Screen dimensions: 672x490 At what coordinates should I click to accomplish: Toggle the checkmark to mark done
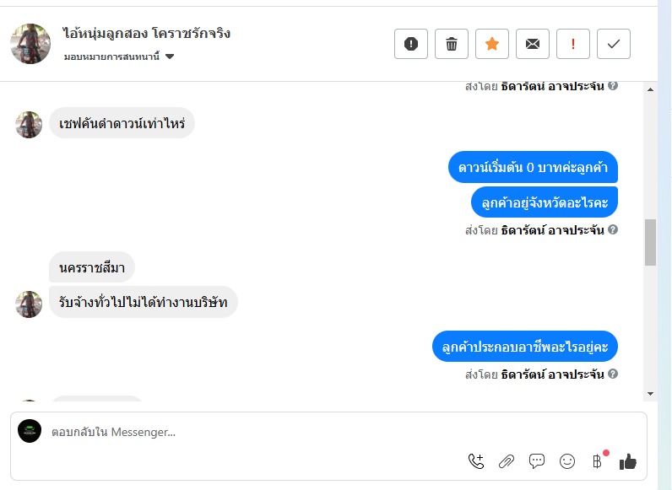pos(614,44)
